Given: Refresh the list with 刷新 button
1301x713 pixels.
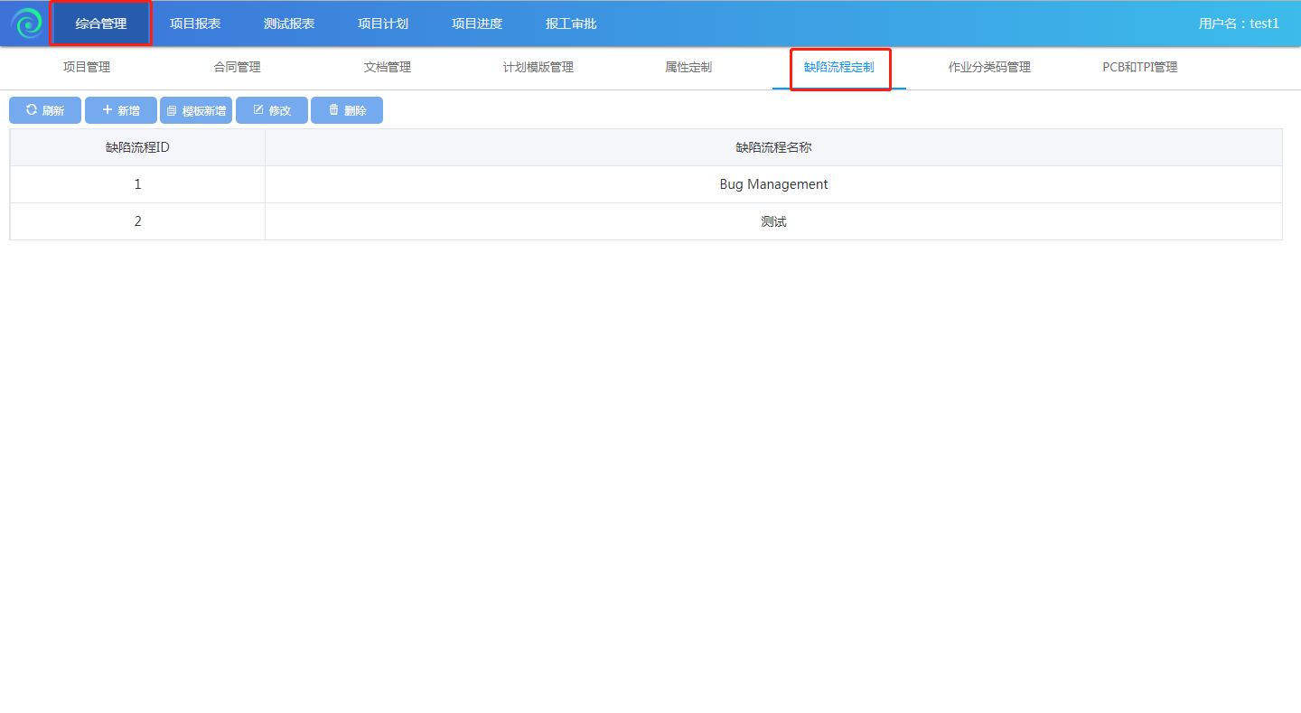Looking at the screenshot, I should 45,110.
